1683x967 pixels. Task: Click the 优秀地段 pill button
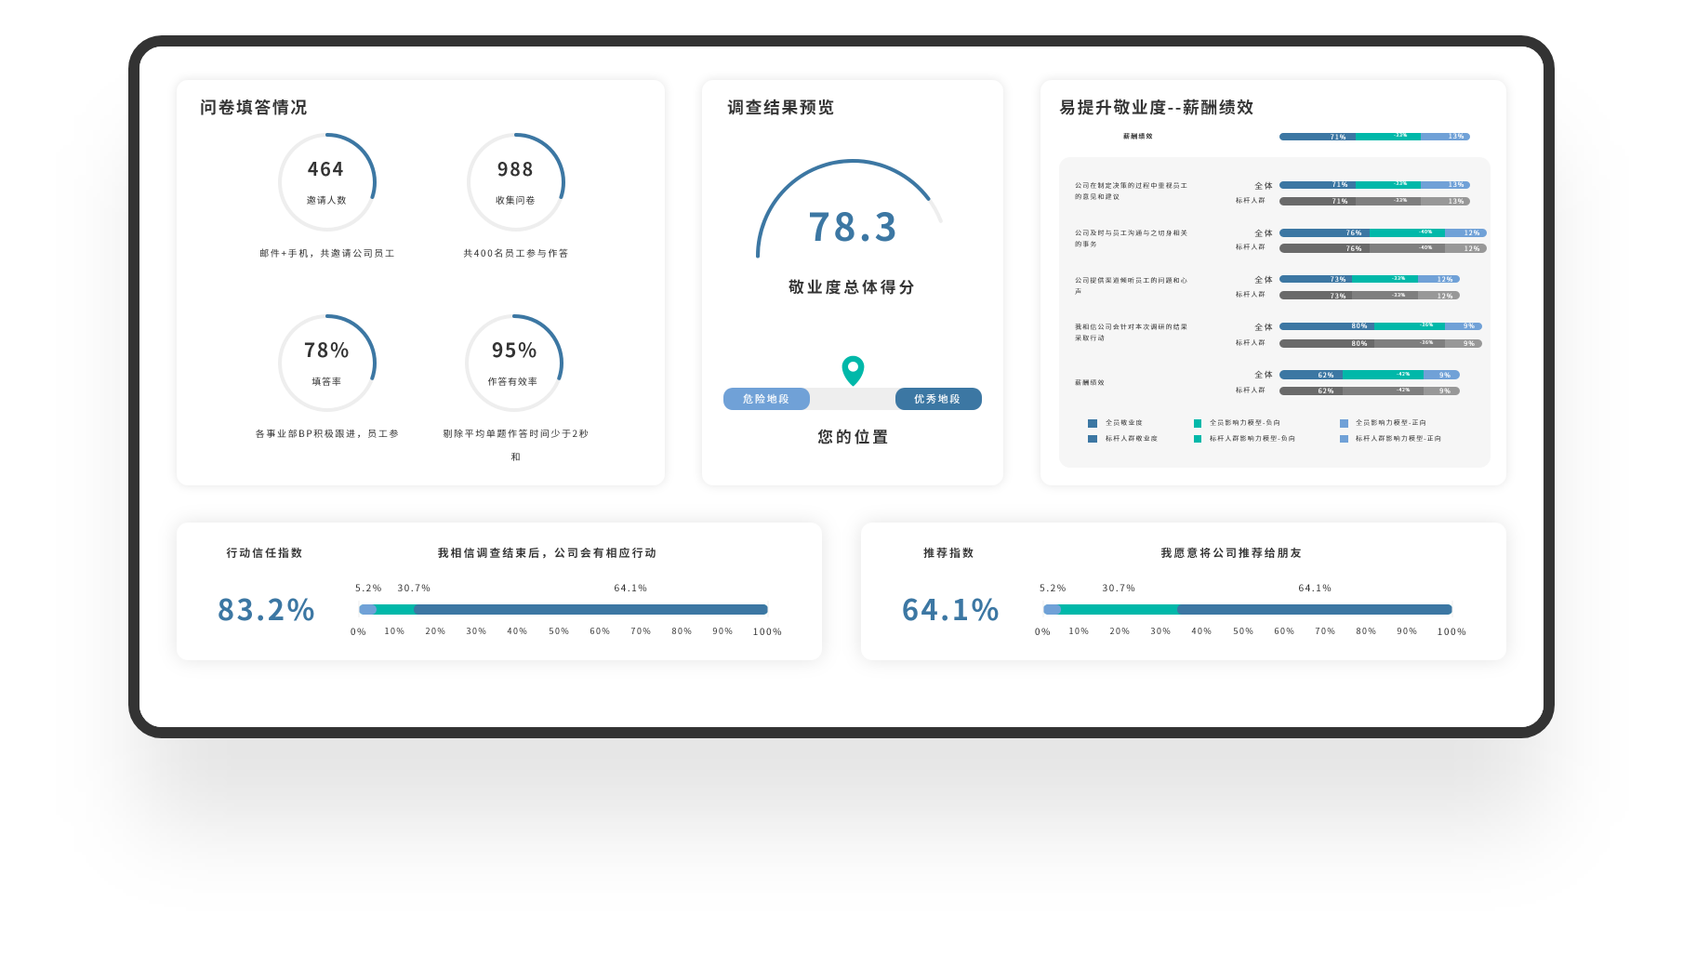(x=937, y=399)
